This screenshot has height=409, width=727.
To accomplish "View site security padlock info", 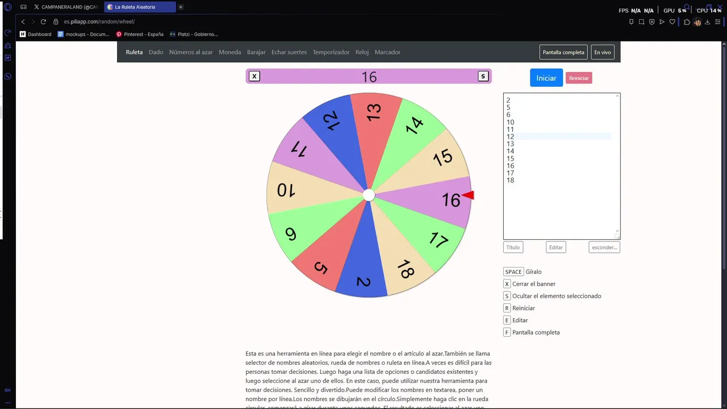I will tap(56, 22).
